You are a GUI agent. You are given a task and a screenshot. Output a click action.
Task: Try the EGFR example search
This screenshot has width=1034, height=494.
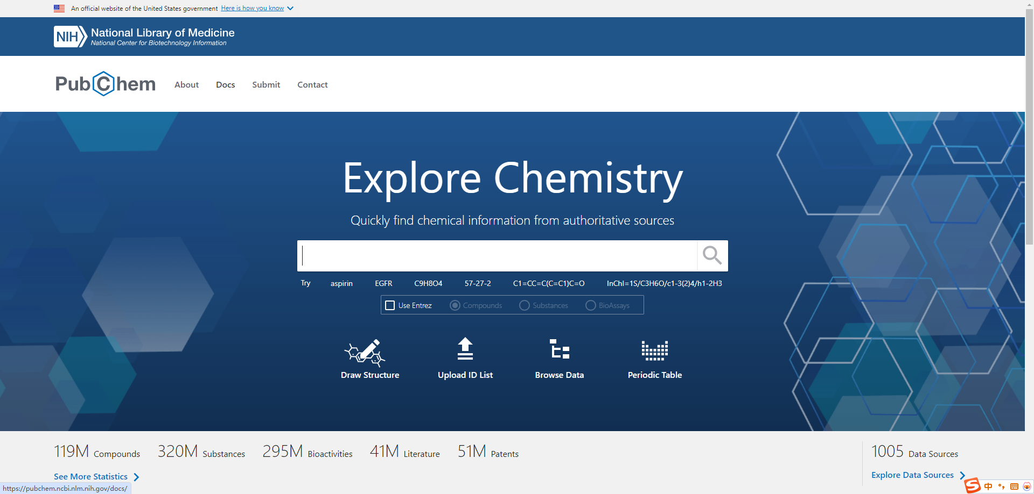383,283
